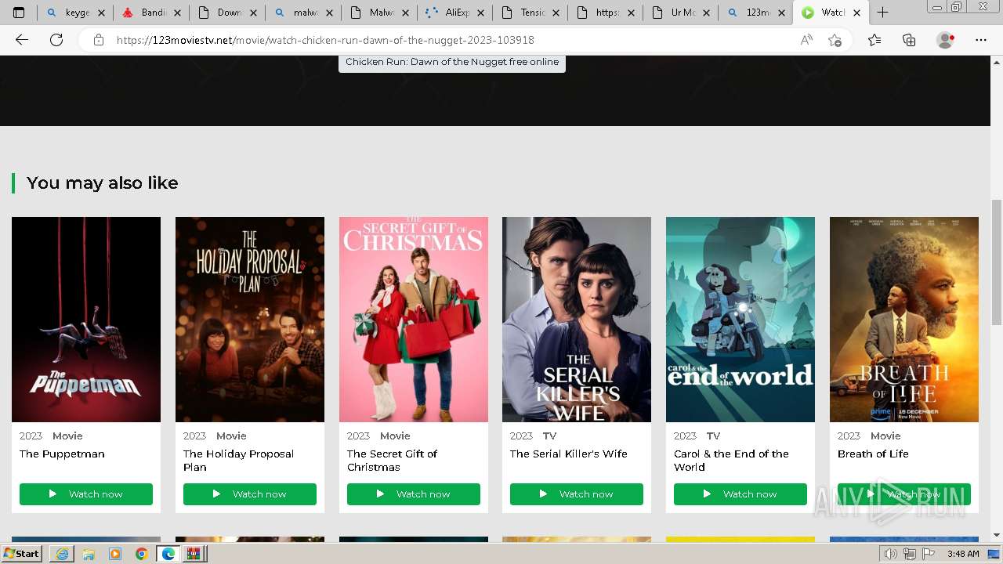Open the browser profile menu

coord(946,40)
